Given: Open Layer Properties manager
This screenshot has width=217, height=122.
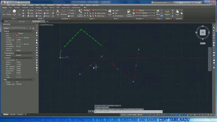Looking at the screenshot, I should (x=80, y=13).
